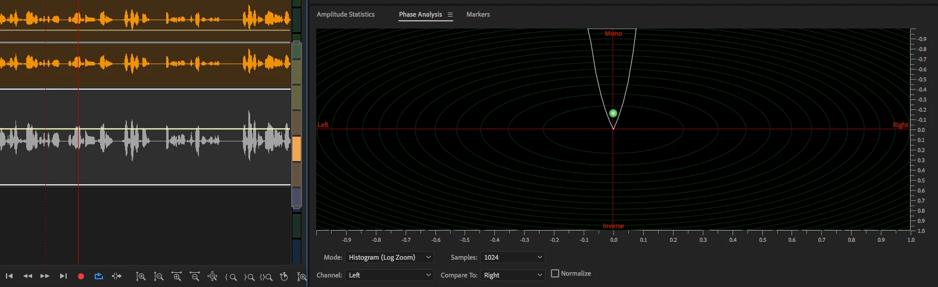Click the vertical track scrollbar handle
938x287 pixels.
tap(296, 125)
